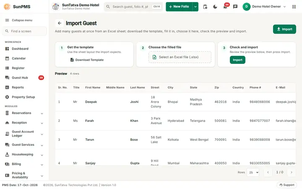Expand the Reservations module chevron
Image resolution: width=302 pixels, height=189 pixels.
click(x=42, y=113)
